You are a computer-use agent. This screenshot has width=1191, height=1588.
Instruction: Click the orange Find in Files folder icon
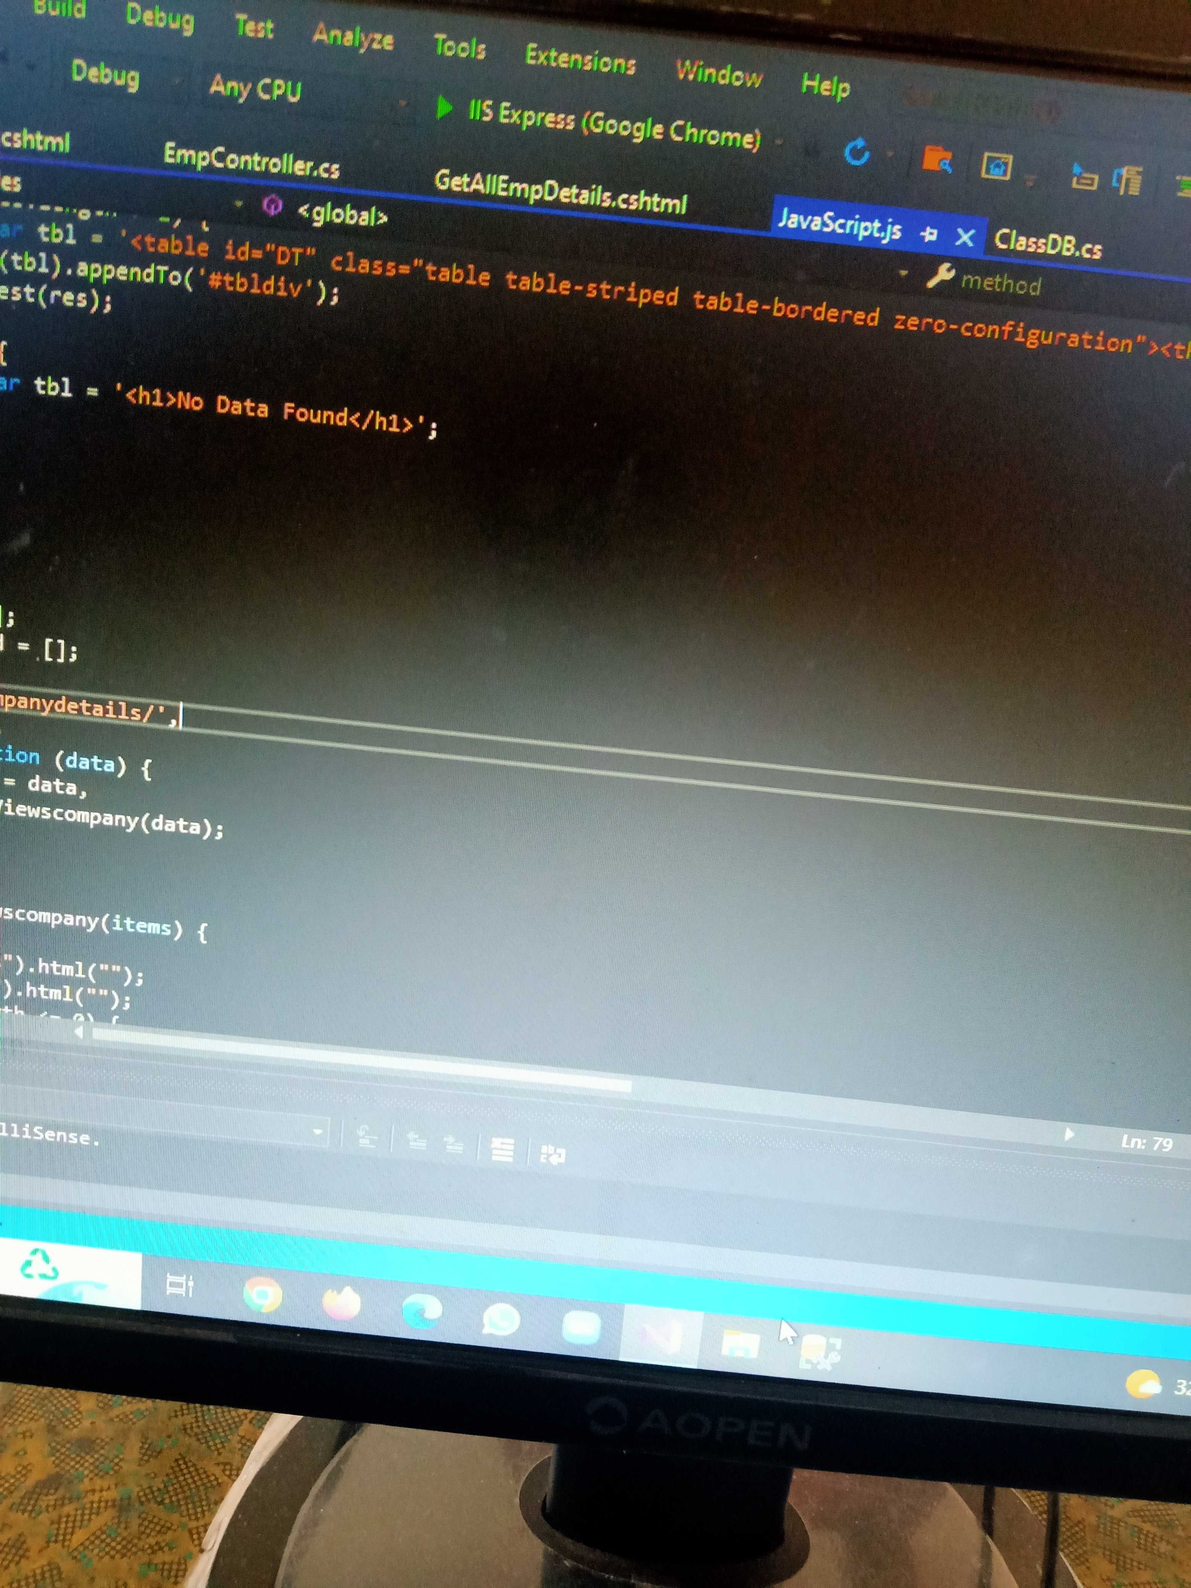(937, 160)
